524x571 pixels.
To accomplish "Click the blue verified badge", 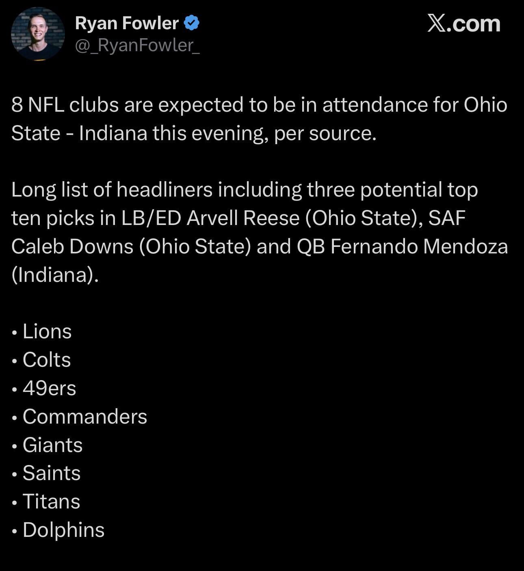I will tap(192, 23).
